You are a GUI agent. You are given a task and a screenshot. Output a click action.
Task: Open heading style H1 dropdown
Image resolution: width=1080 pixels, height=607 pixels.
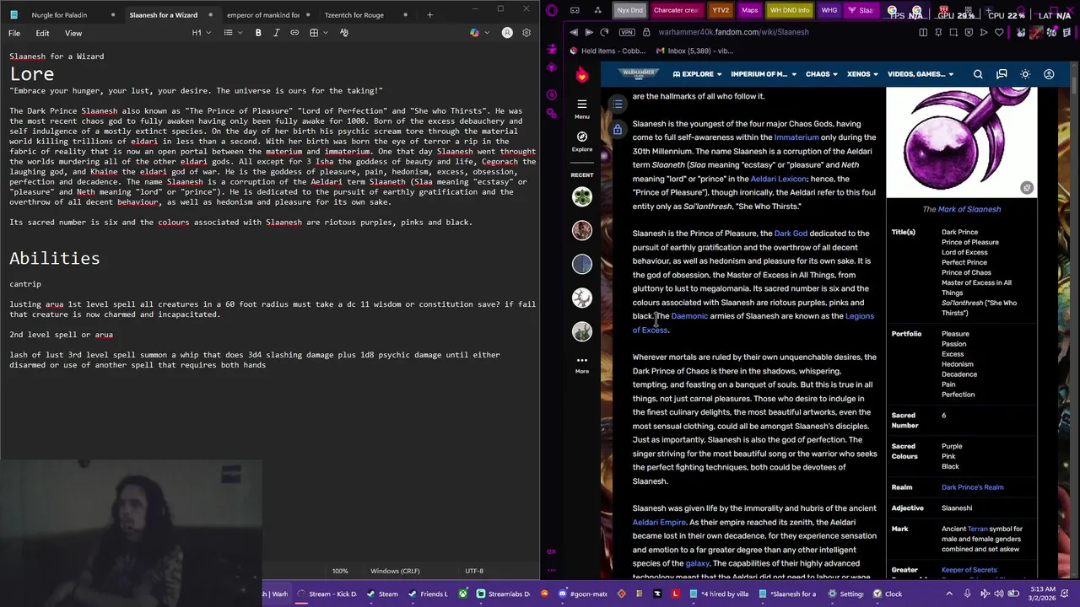tap(200, 33)
